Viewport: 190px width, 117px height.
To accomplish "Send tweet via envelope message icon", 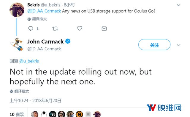I will click(x=104, y=29).
